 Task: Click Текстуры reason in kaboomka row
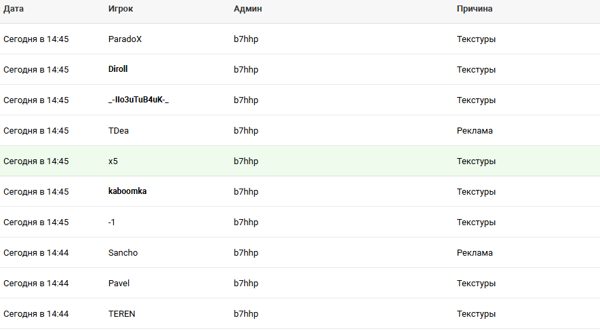click(x=476, y=192)
